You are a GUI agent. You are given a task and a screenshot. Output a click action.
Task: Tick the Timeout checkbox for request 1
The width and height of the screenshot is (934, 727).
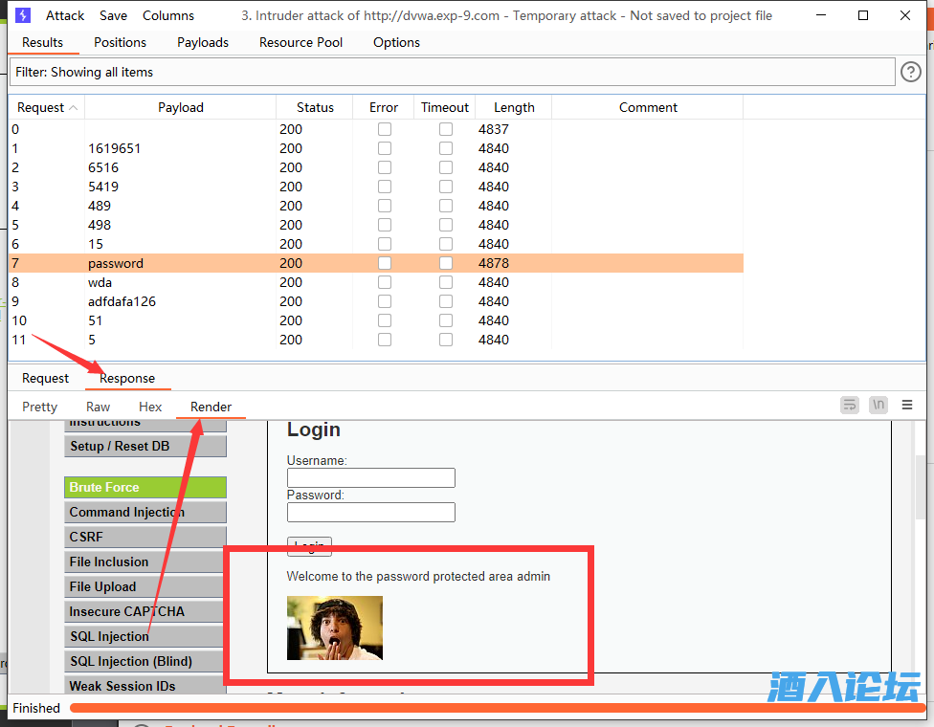[446, 148]
